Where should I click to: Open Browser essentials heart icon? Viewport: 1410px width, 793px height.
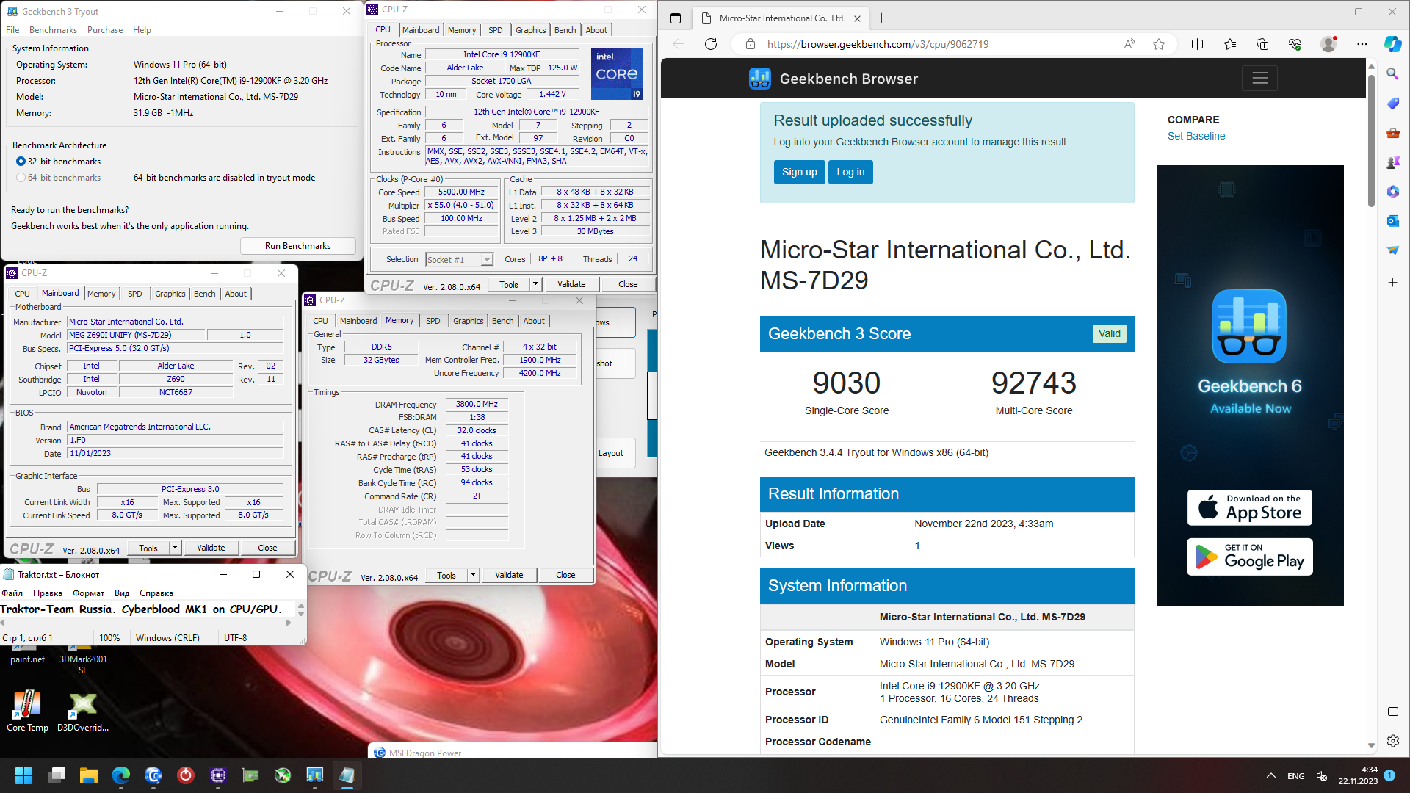point(1295,44)
